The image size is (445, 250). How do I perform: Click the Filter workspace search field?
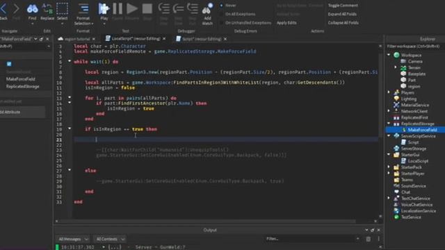pos(414,47)
